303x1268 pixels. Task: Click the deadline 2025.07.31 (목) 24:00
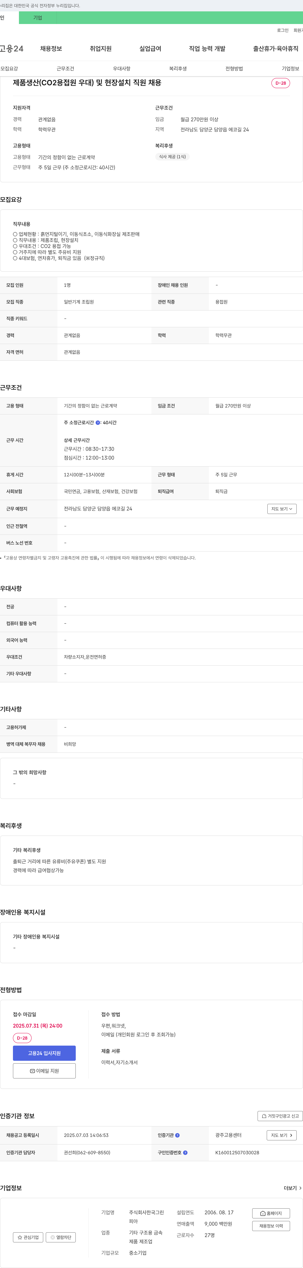37,1026
